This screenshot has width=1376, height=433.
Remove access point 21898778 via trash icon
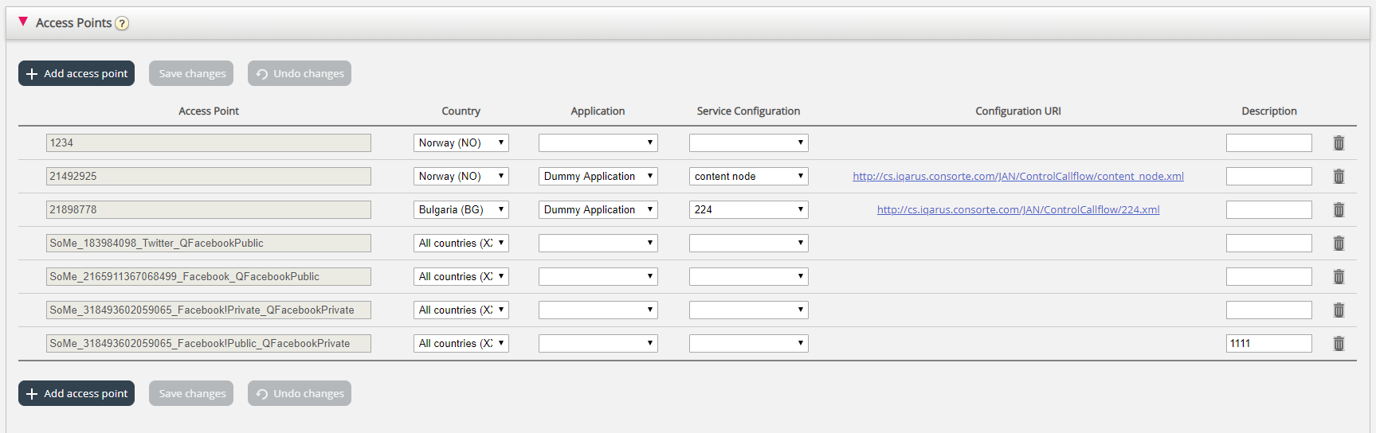coord(1339,210)
